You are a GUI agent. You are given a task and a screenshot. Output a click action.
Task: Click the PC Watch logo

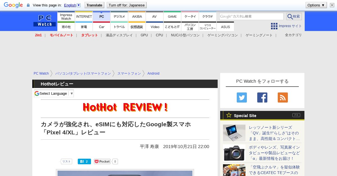[x=45, y=21]
